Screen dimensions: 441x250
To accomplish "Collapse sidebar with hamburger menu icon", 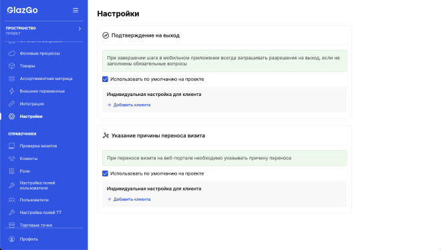I will point(76,11).
